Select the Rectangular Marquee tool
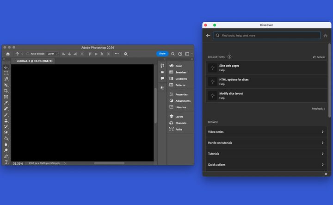This screenshot has height=205, width=333. coord(6,73)
